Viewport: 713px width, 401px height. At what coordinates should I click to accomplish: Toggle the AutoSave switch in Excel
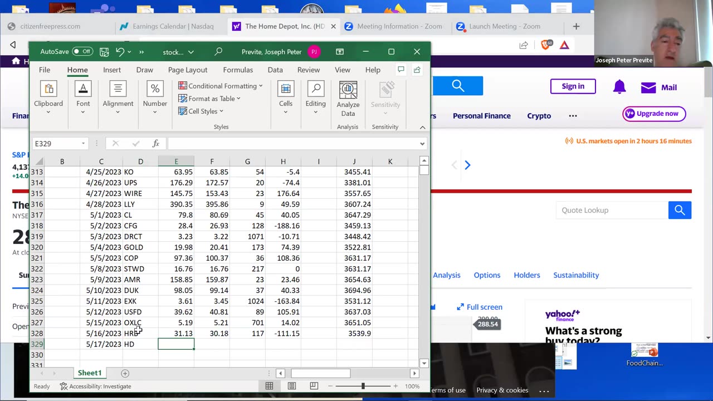(x=82, y=52)
